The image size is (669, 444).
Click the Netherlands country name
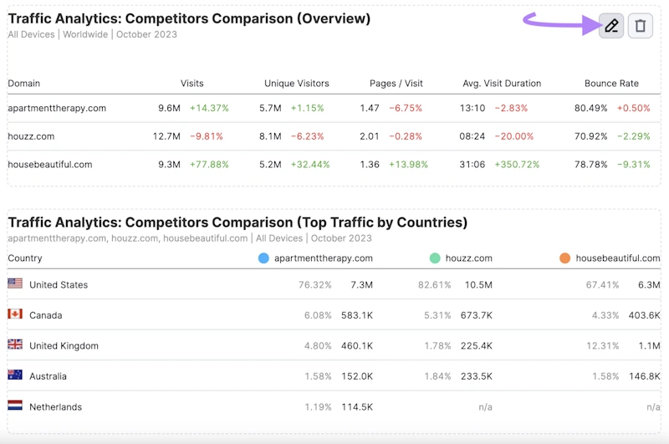[x=55, y=407]
